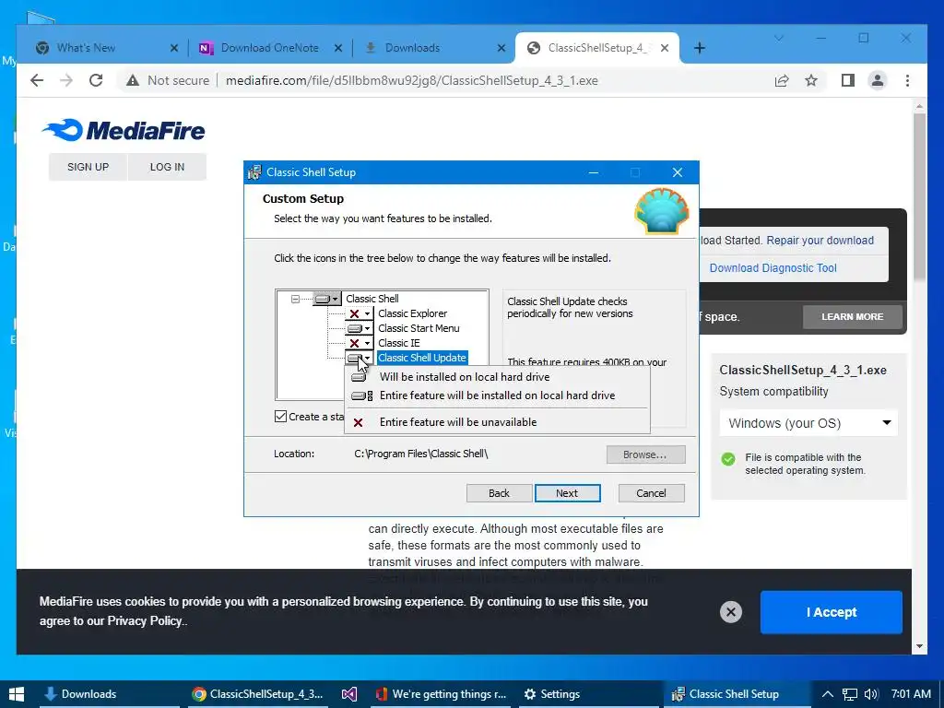
Task: Click the scrollbar down arrow on the page
Action: click(x=919, y=646)
